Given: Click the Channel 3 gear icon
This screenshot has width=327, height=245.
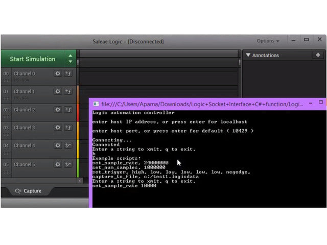Looking at the screenshot, I should [58, 128].
